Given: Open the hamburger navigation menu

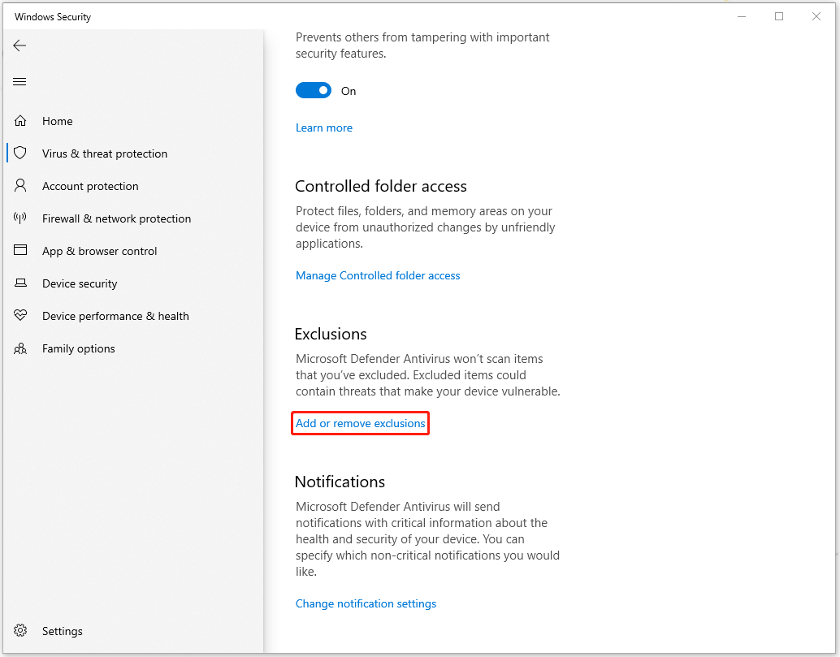Looking at the screenshot, I should [x=19, y=81].
